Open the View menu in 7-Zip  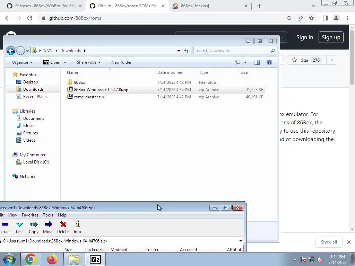[13, 215]
